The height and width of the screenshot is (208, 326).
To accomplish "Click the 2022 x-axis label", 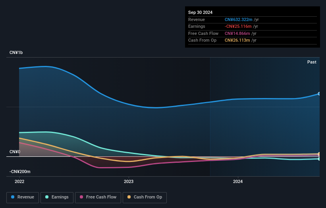I will click(19, 181).
